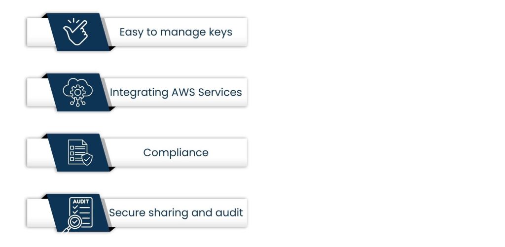Click the shield checkmark in the compliance icon
505x247 pixels.
[x=87, y=159]
